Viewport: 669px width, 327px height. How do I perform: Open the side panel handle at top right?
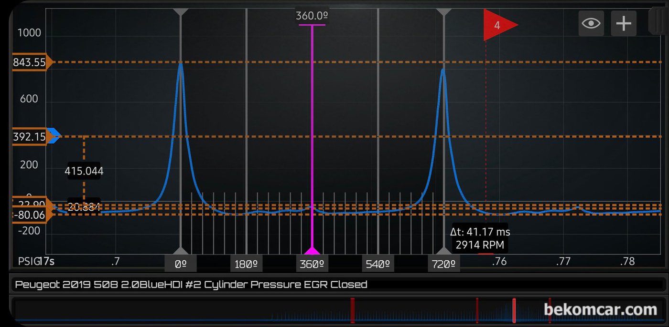tap(658, 22)
